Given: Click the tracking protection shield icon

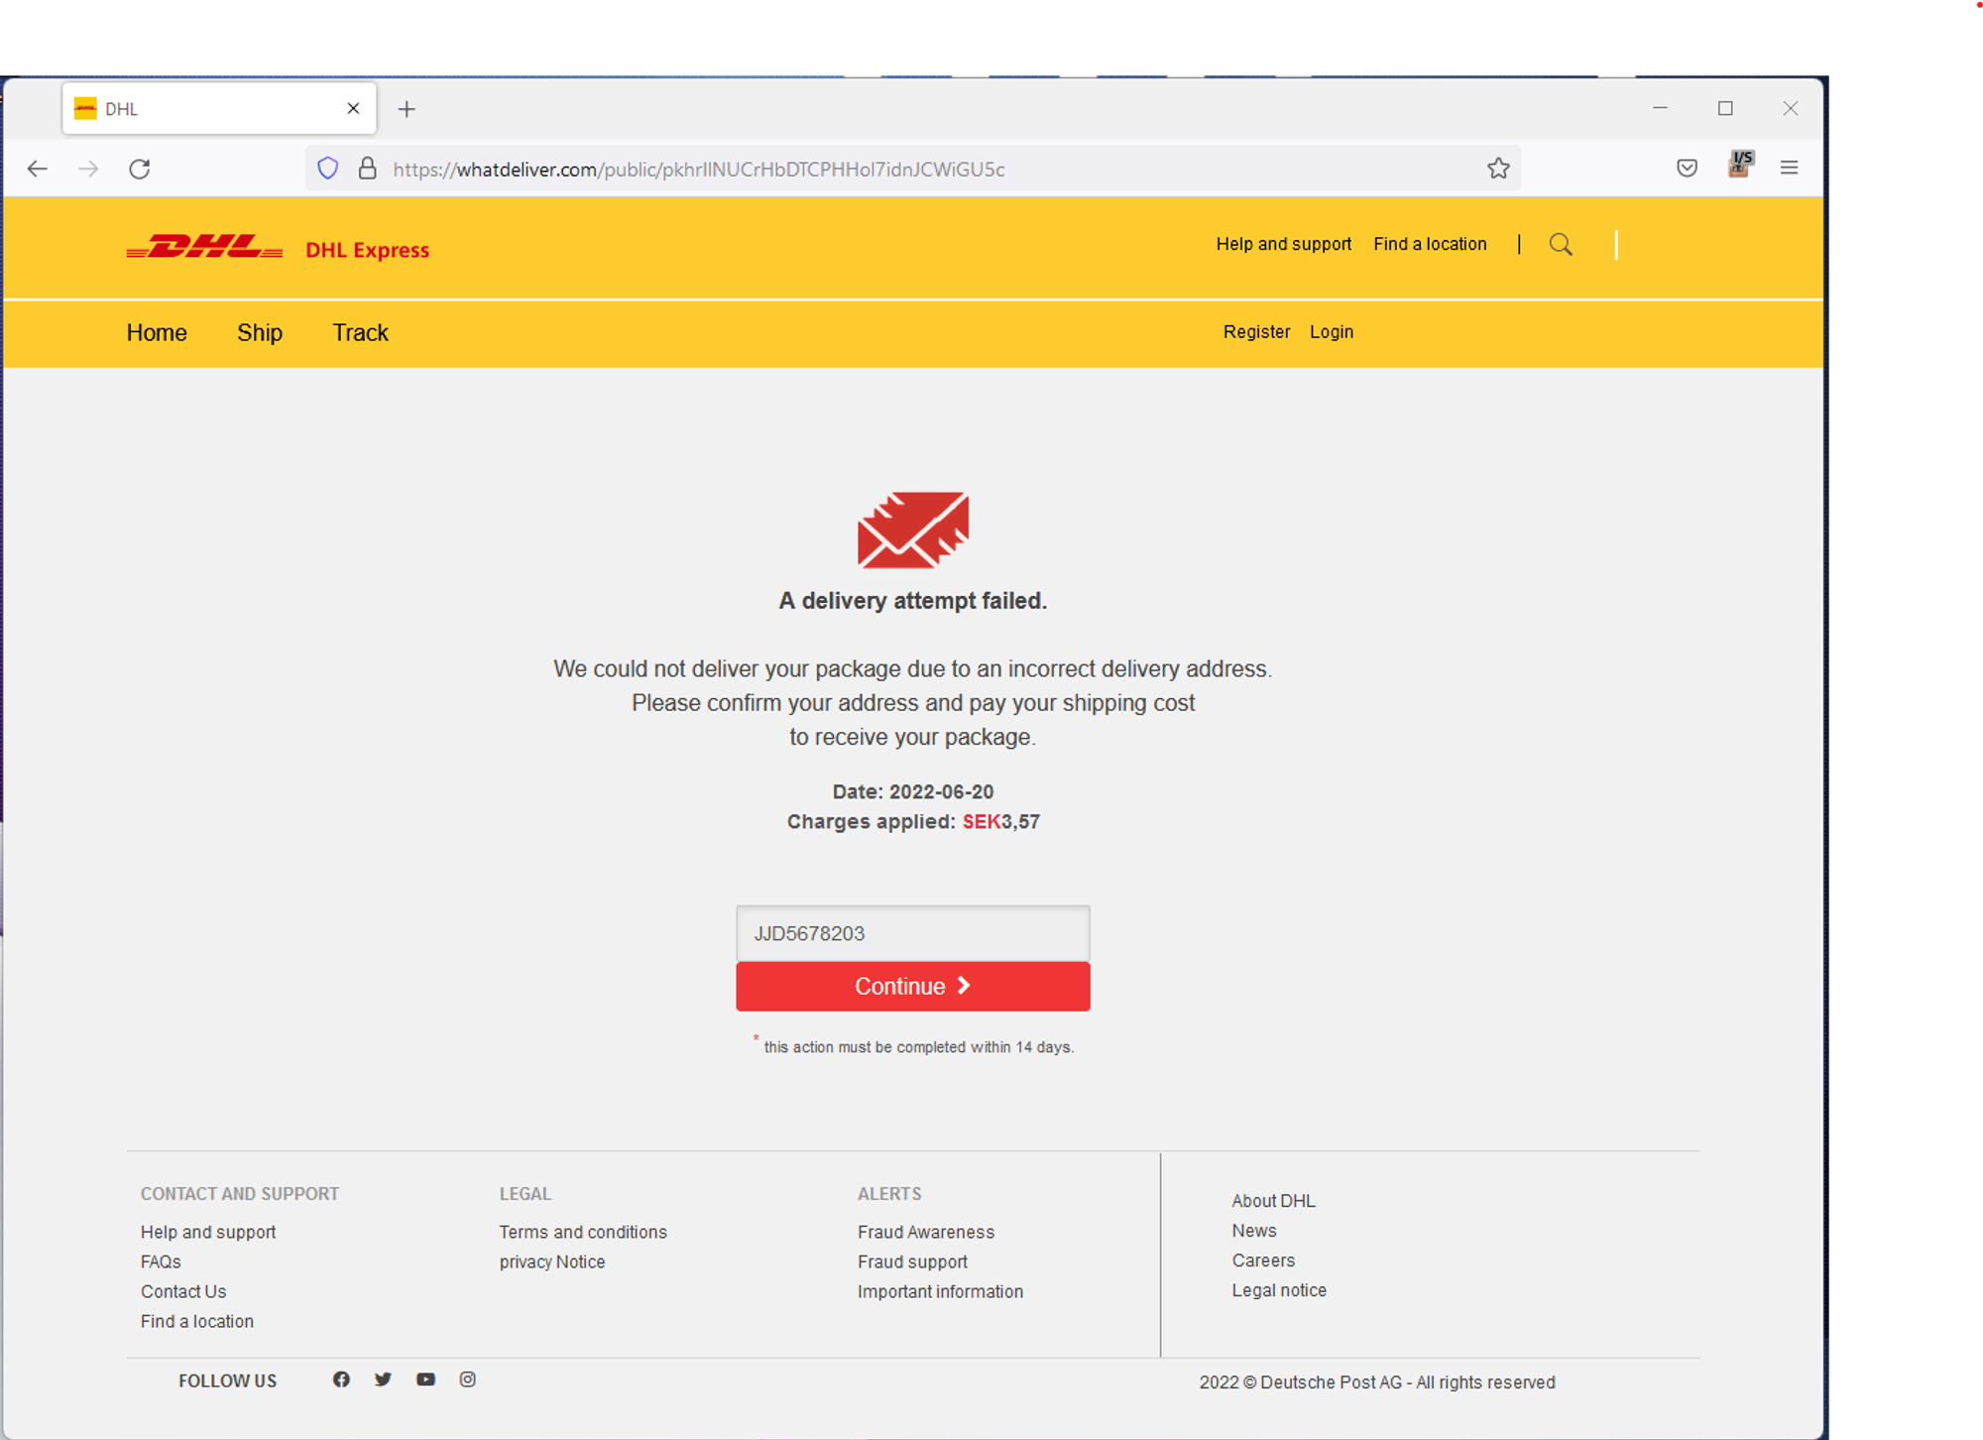Looking at the screenshot, I should click(x=328, y=169).
